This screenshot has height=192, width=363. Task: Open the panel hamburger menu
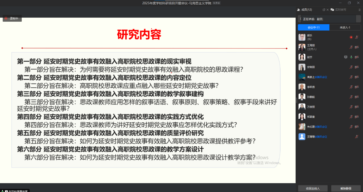coord(360,10)
